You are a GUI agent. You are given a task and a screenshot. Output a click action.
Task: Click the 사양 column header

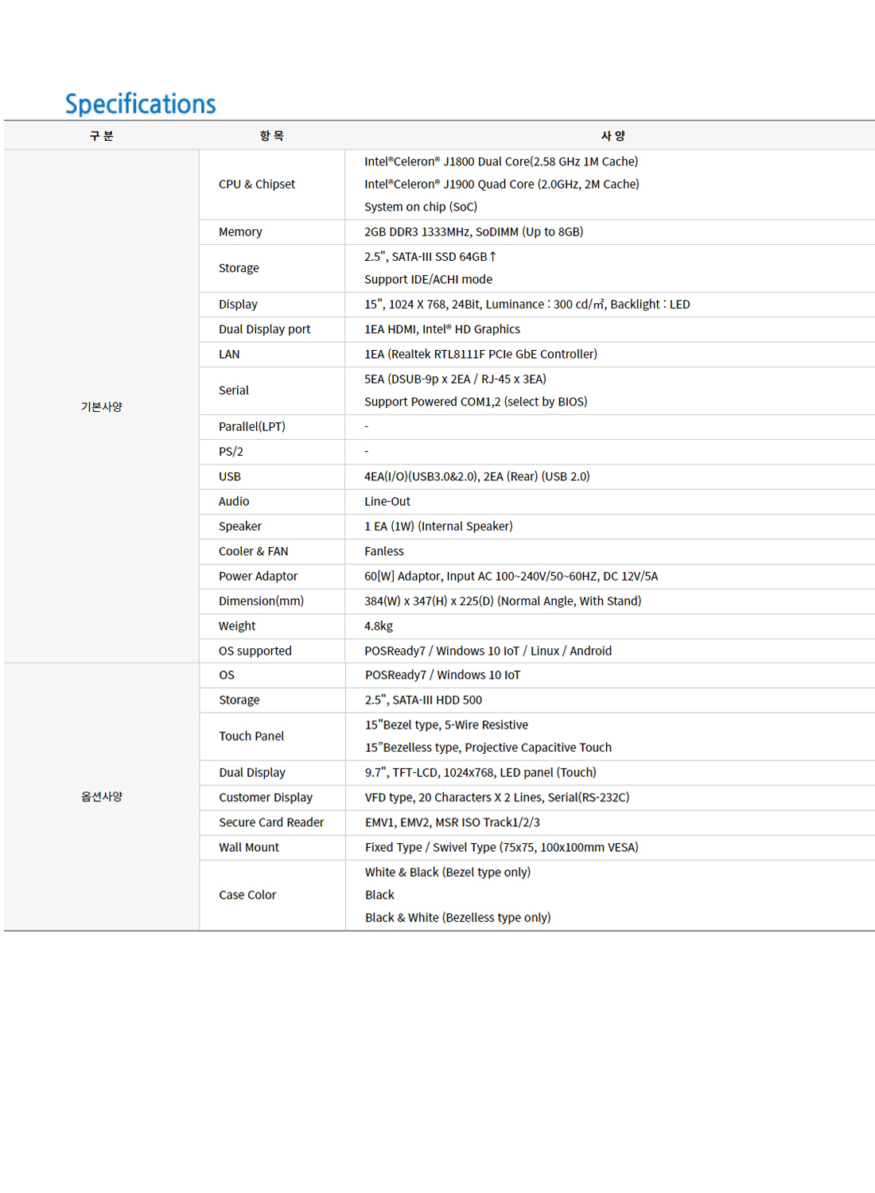point(612,136)
